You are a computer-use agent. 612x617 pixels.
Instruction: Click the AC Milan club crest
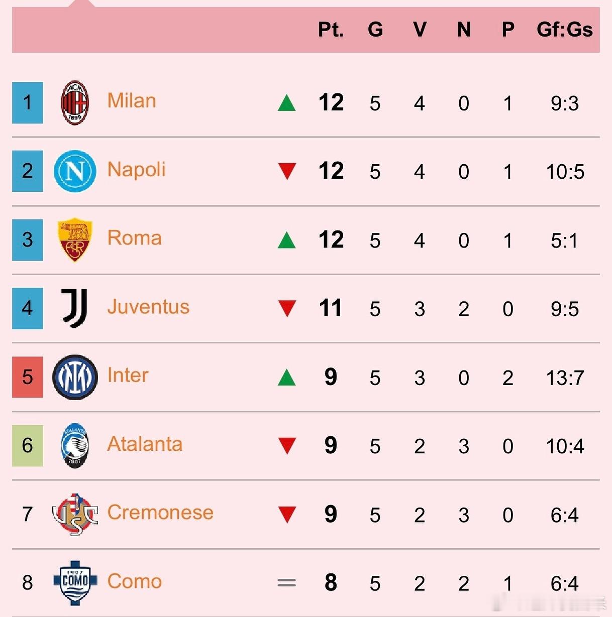(75, 103)
